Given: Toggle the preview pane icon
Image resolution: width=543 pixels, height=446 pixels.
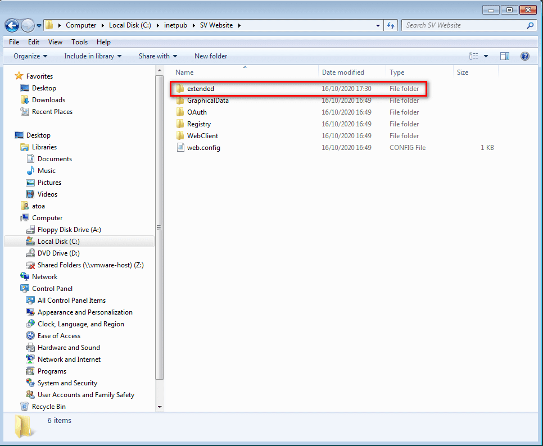Looking at the screenshot, I should (505, 56).
